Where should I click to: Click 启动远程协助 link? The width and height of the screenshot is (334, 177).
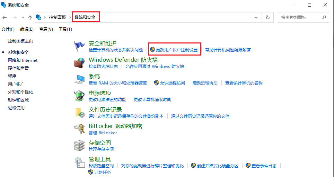[x=205, y=83]
